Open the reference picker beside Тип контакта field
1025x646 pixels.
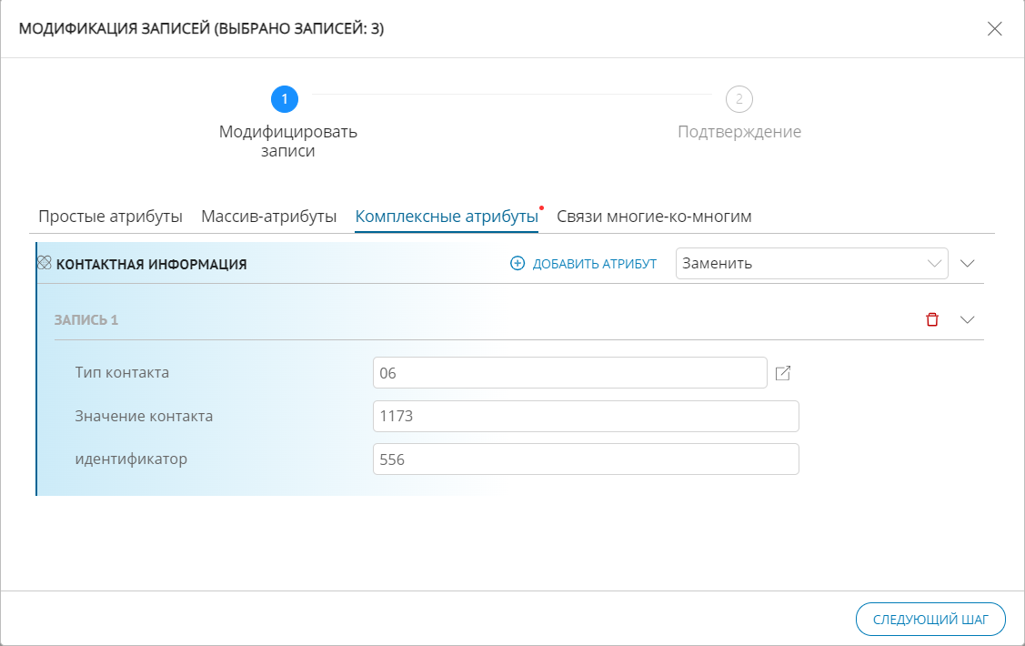coord(784,372)
